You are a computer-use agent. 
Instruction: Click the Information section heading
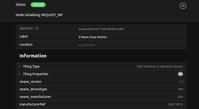click(x=33, y=56)
